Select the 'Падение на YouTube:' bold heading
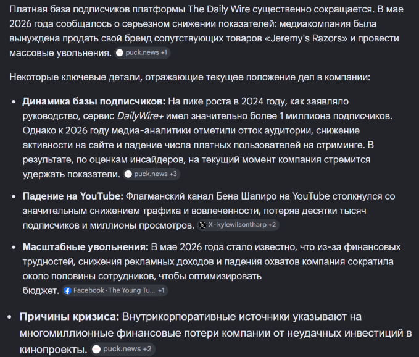Screen dimensions: 419x357 (73, 196)
